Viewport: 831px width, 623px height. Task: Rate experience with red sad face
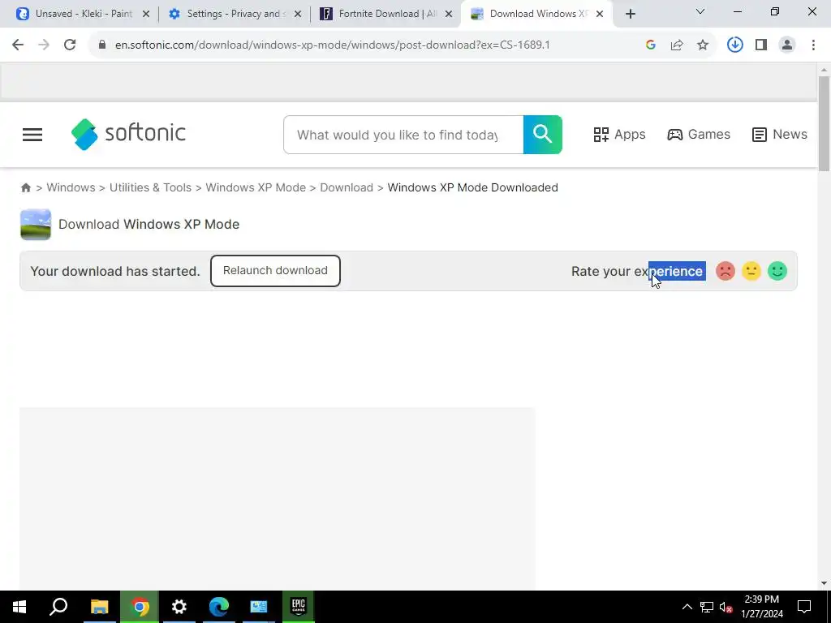tap(726, 271)
